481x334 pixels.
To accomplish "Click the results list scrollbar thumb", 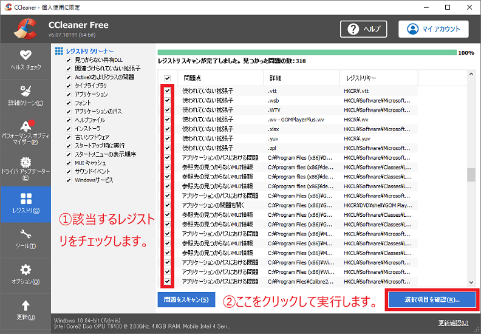I will [x=471, y=175].
